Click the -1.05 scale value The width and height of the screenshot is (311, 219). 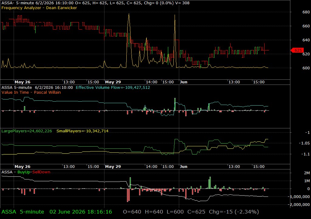(304, 143)
